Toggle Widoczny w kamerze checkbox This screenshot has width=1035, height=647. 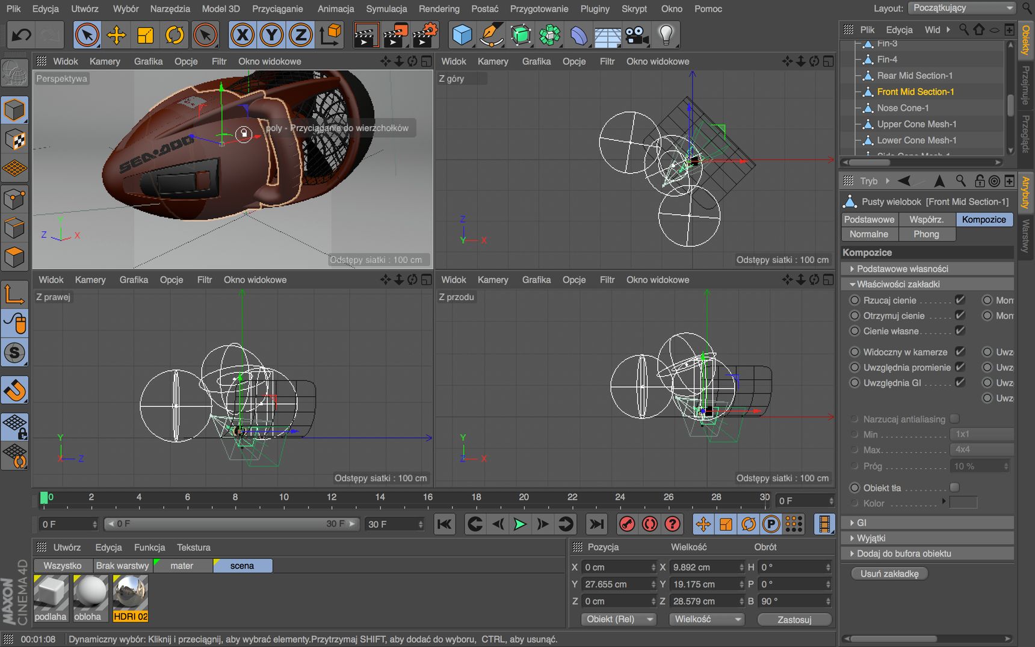[960, 351]
